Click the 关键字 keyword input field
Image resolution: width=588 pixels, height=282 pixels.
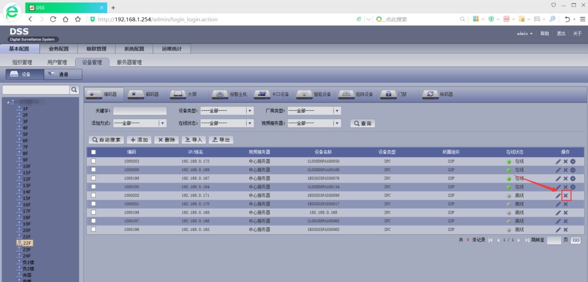[139, 111]
